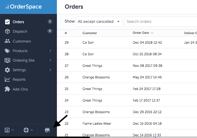
Task: Open the help lifebuoy menu
Action: (28, 130)
